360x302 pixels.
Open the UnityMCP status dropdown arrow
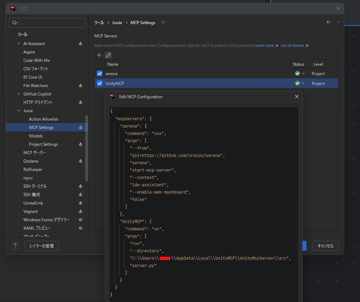[303, 84]
